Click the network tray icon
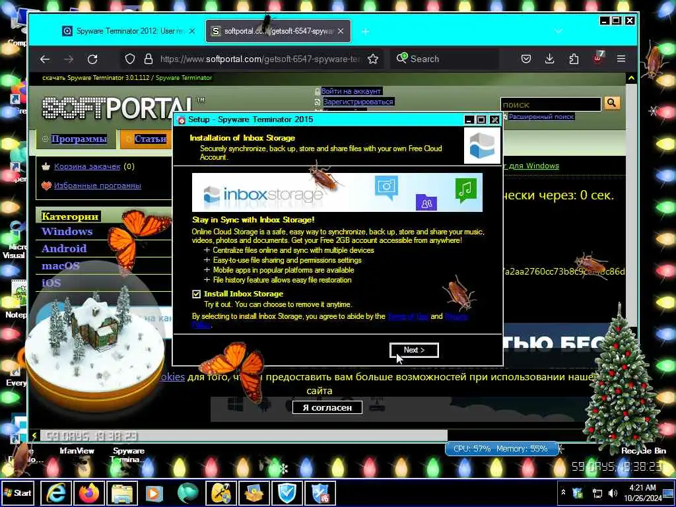The width and height of the screenshot is (676, 507). pos(597,492)
